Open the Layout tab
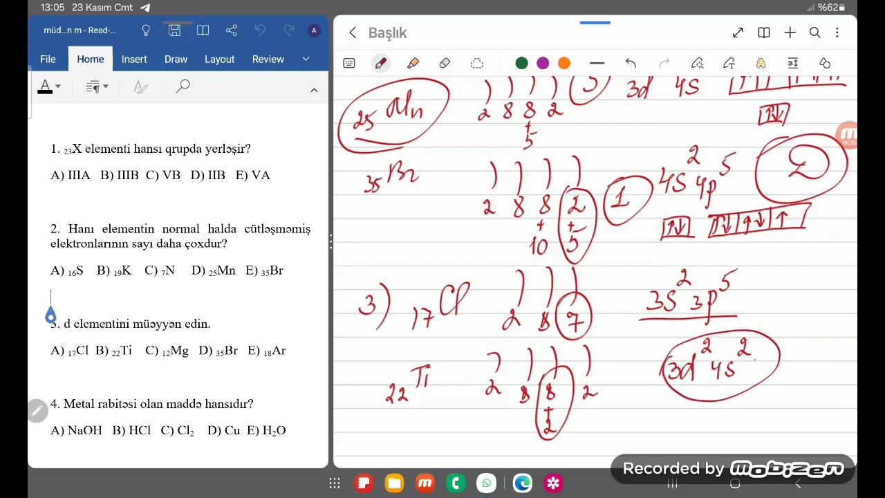885x498 pixels. pos(219,59)
